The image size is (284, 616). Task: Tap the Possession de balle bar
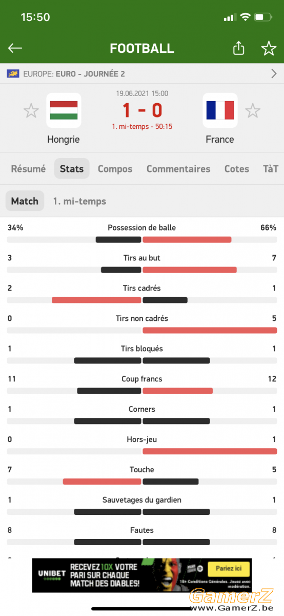tap(142, 240)
